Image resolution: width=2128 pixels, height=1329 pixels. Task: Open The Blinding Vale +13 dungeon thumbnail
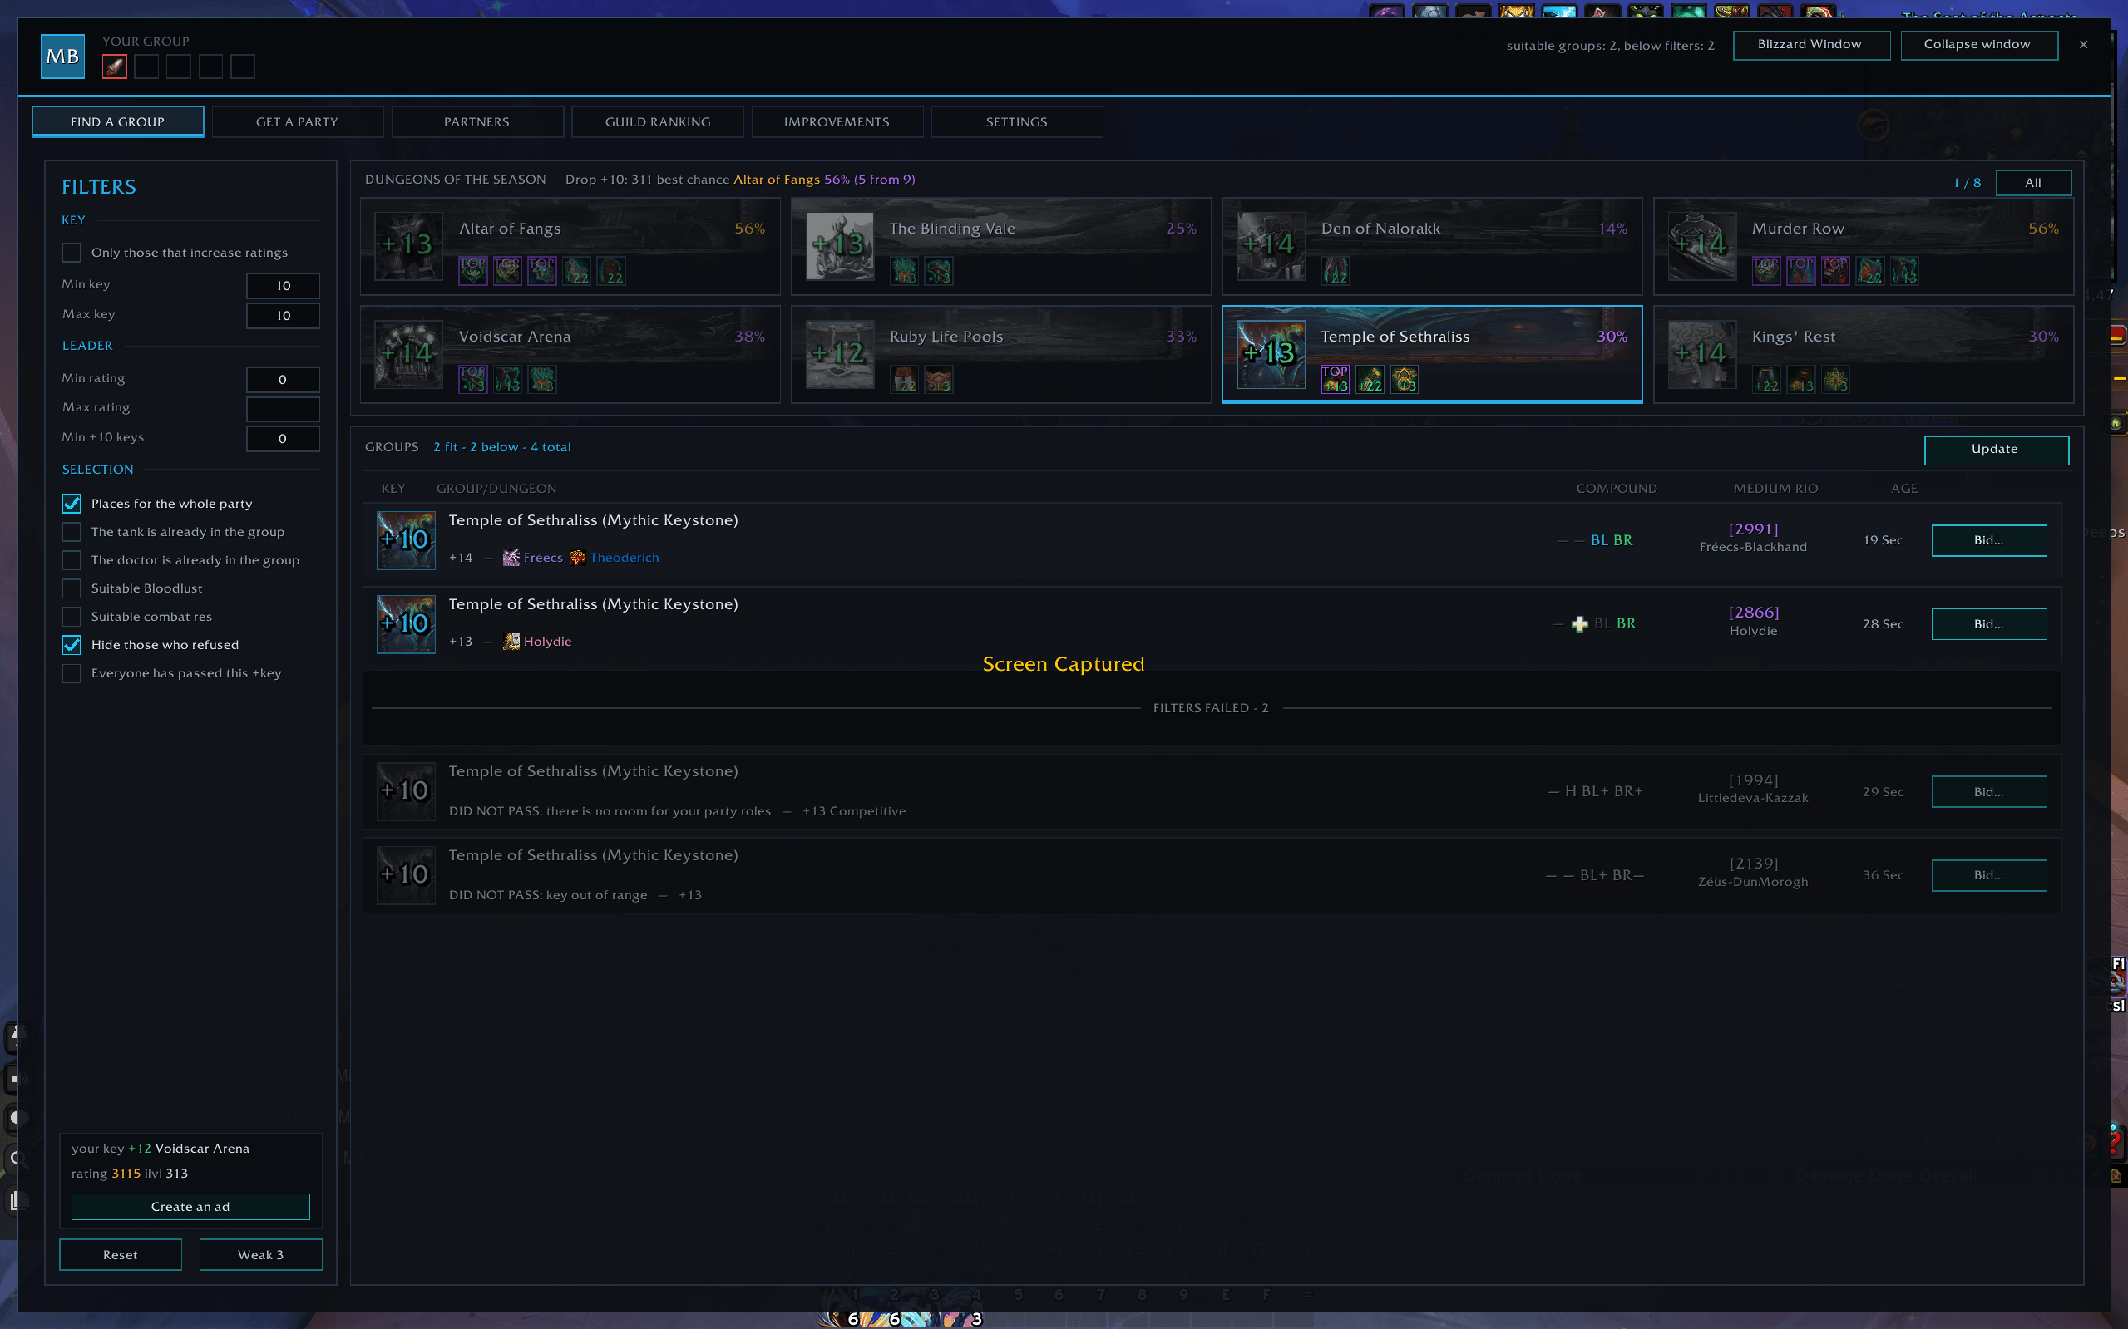(840, 245)
